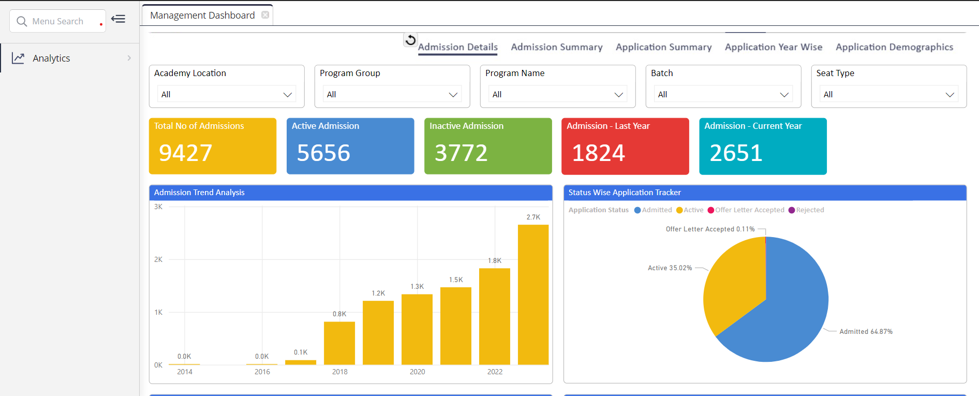Viewport: 979px width, 396px height.
Task: Open the Batch dropdown
Action: (723, 94)
